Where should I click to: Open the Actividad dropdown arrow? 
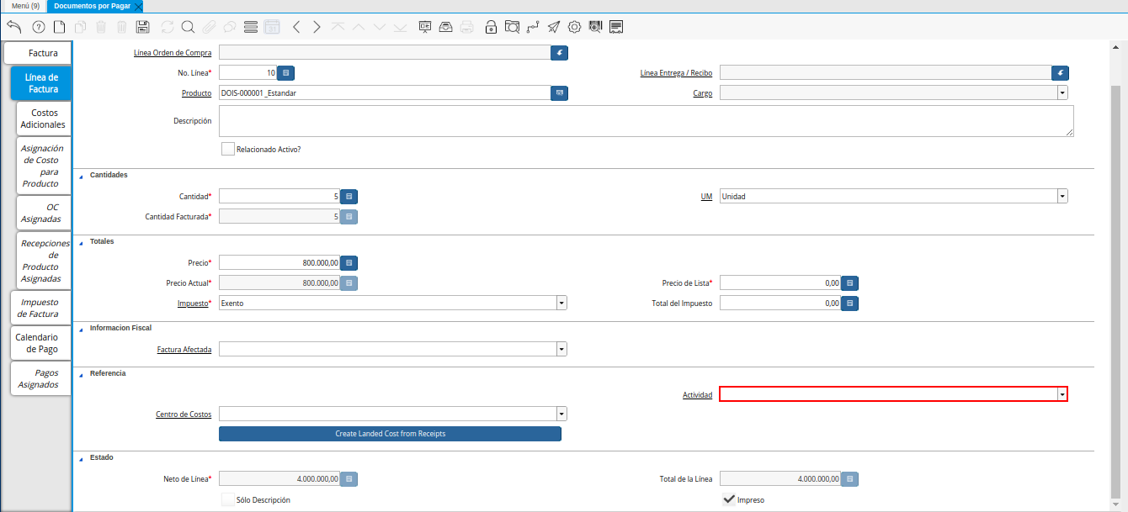(x=1062, y=394)
